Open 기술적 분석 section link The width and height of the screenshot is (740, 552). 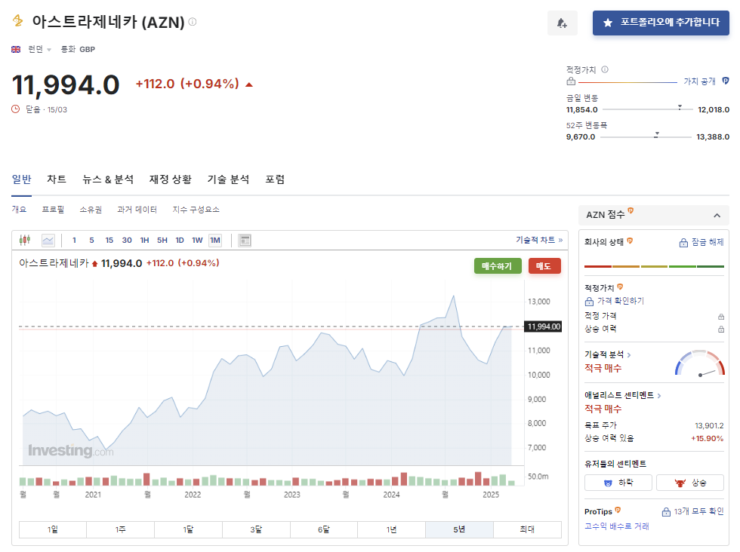pos(607,354)
